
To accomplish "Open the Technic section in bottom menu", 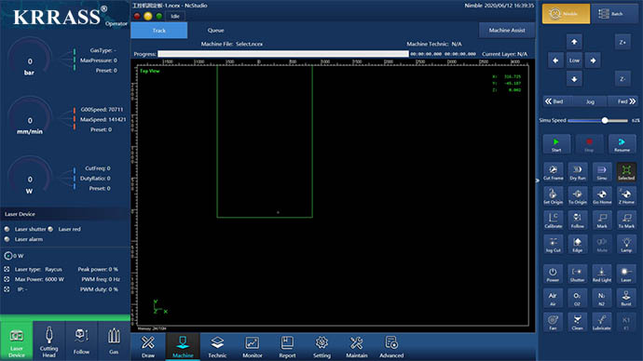I will tap(217, 347).
